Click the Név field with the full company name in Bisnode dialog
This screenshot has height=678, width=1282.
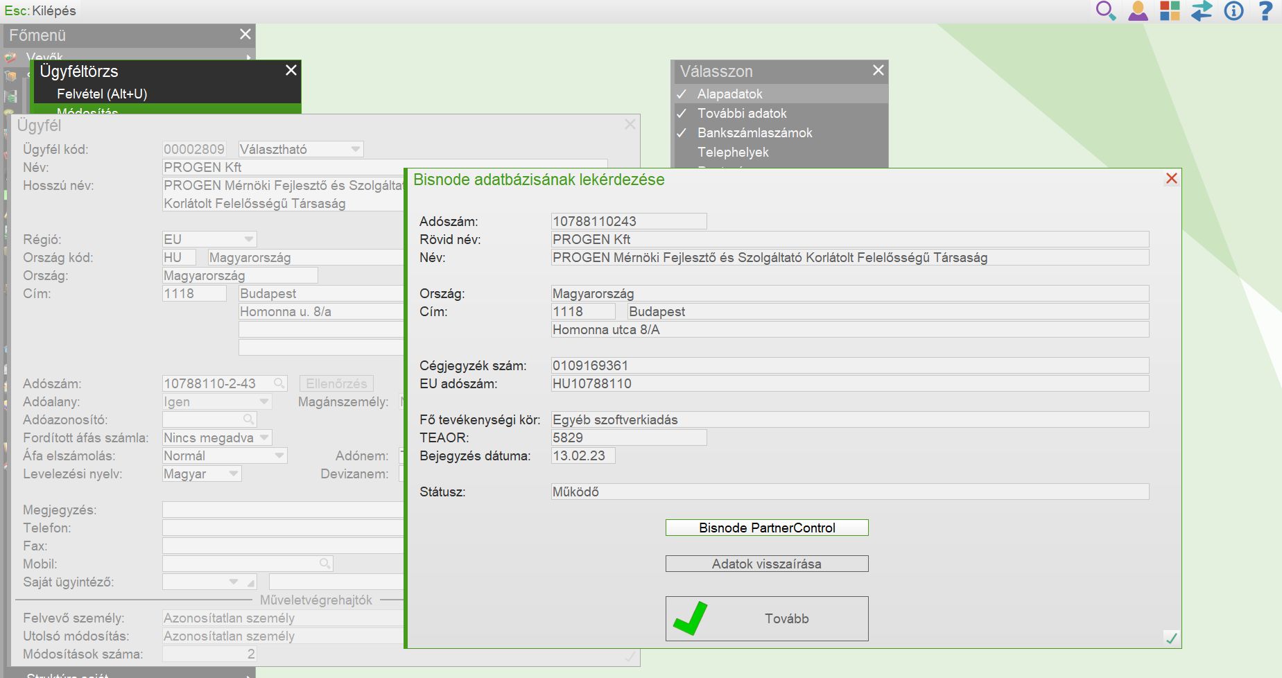click(850, 257)
